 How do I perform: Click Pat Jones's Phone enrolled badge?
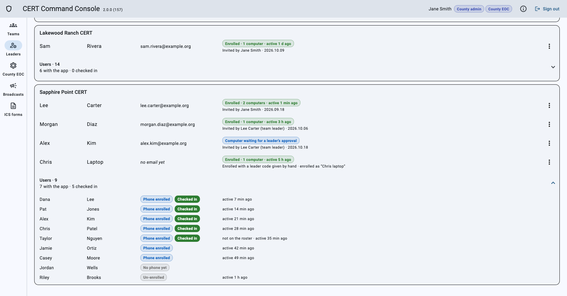157,209
